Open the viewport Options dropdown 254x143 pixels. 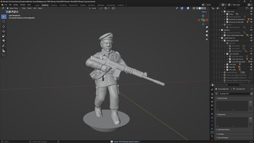coord(205,12)
